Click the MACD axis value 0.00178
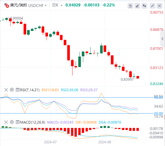The width and height of the screenshot is (165, 146). click(x=156, y=129)
